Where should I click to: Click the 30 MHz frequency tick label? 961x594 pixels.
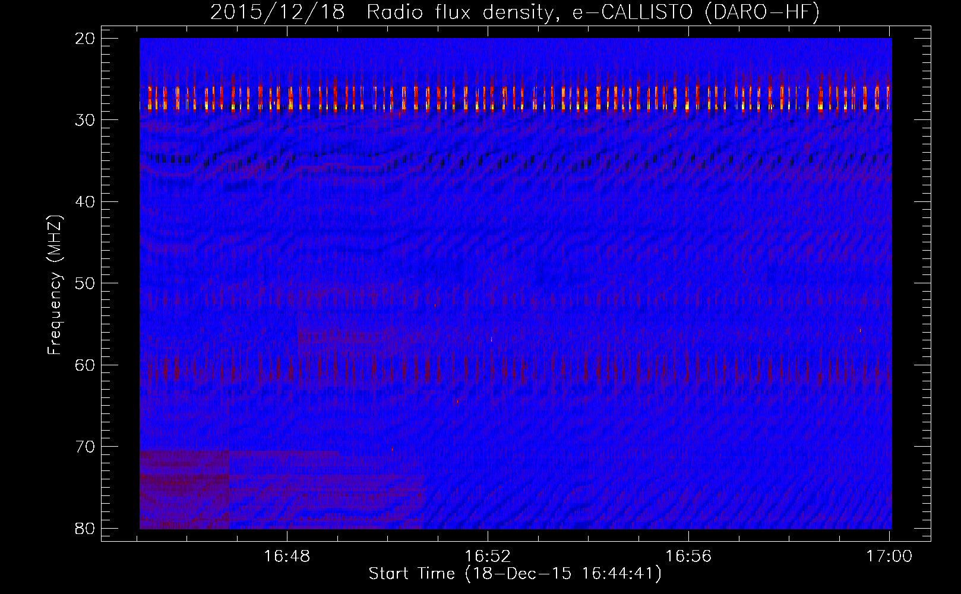coord(86,120)
